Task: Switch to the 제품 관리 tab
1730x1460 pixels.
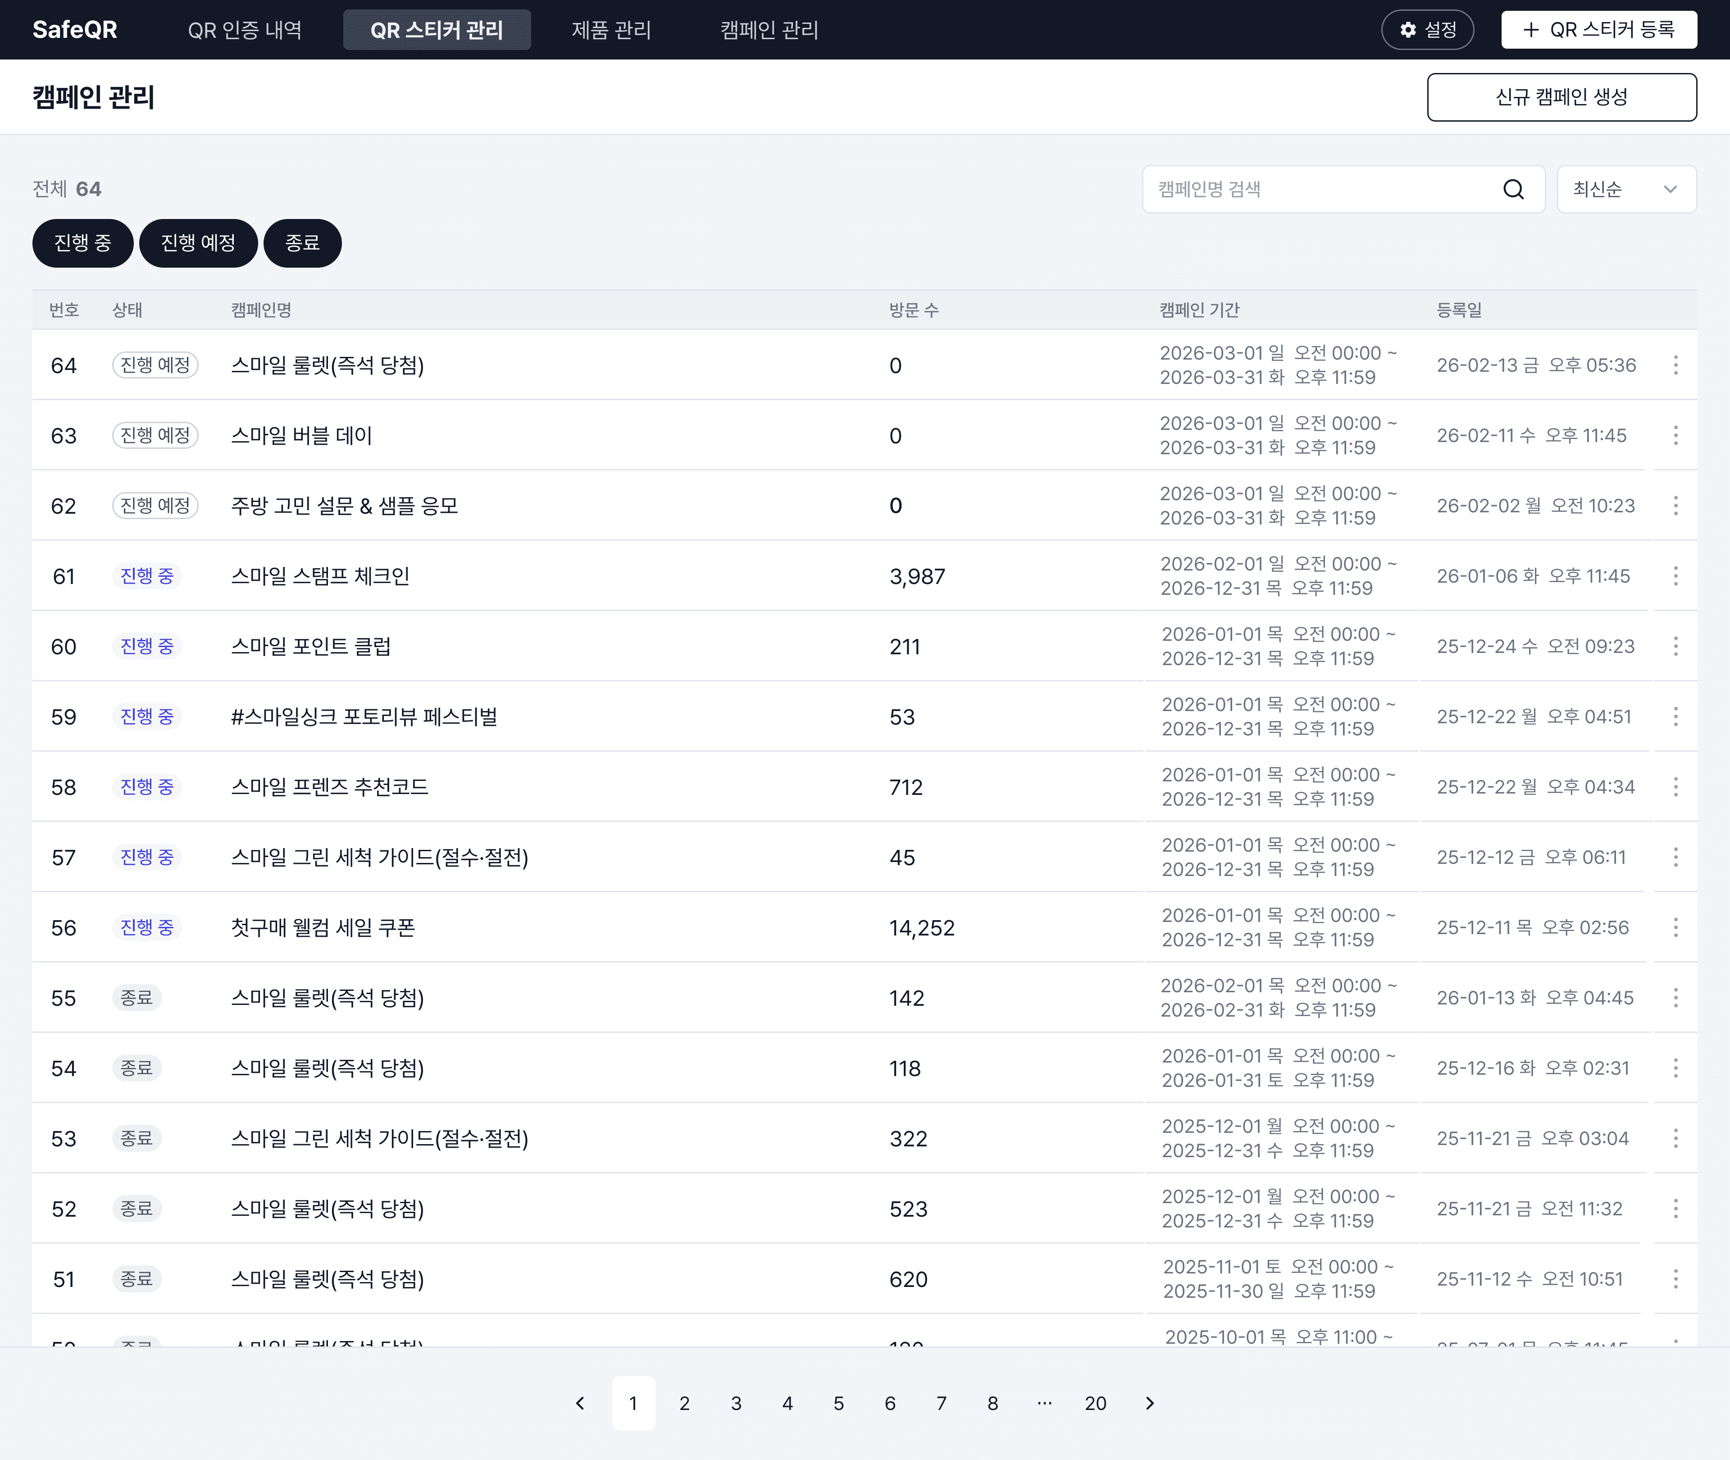Action: (x=610, y=30)
